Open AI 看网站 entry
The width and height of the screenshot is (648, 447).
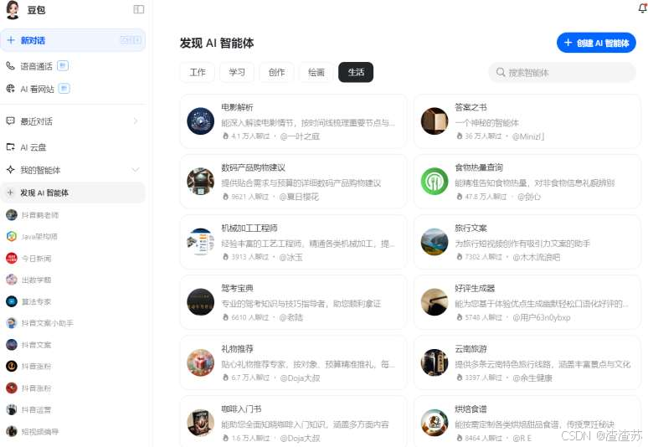[x=37, y=89]
